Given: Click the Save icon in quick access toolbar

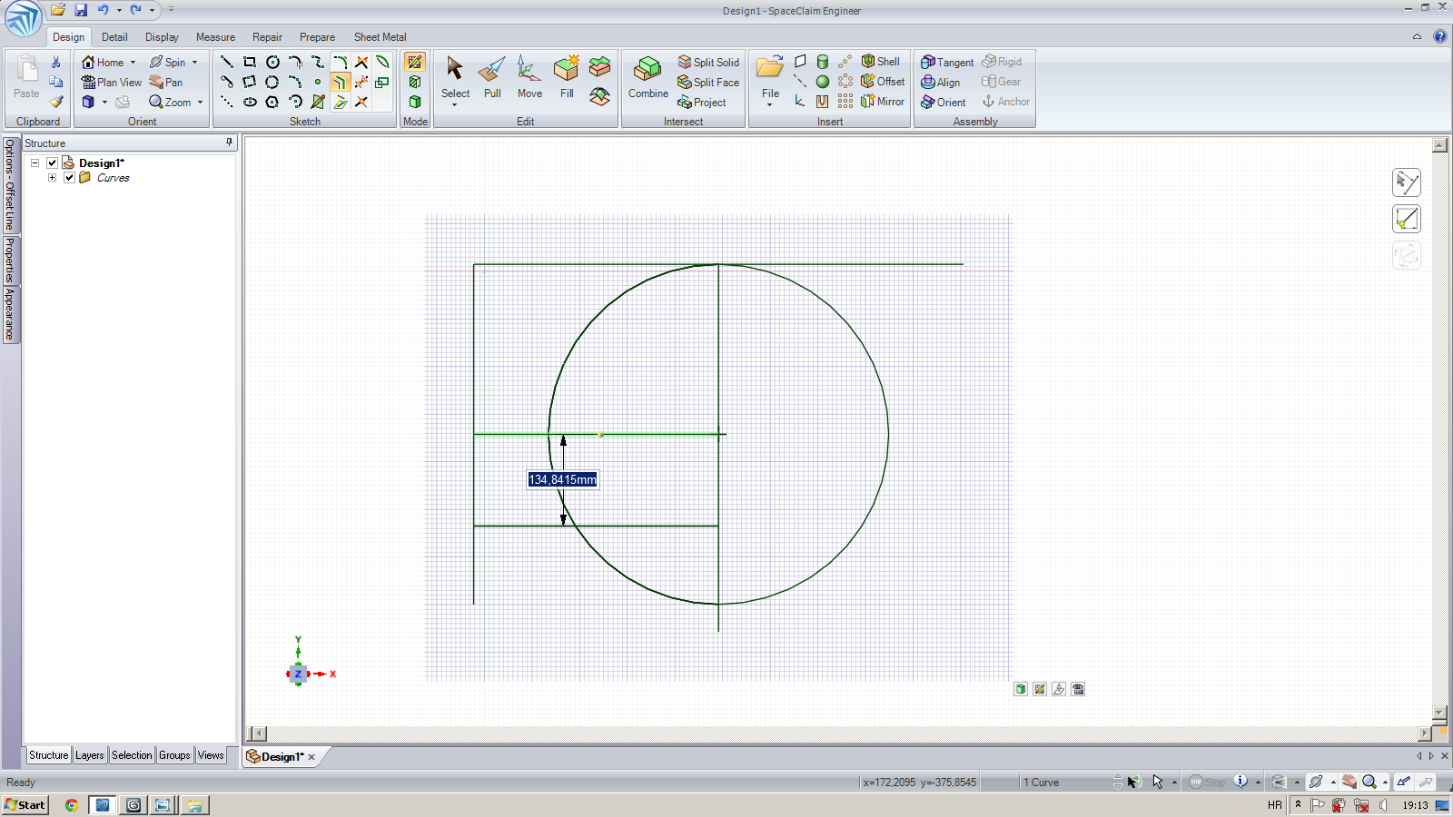Looking at the screenshot, I should pos(81,10).
